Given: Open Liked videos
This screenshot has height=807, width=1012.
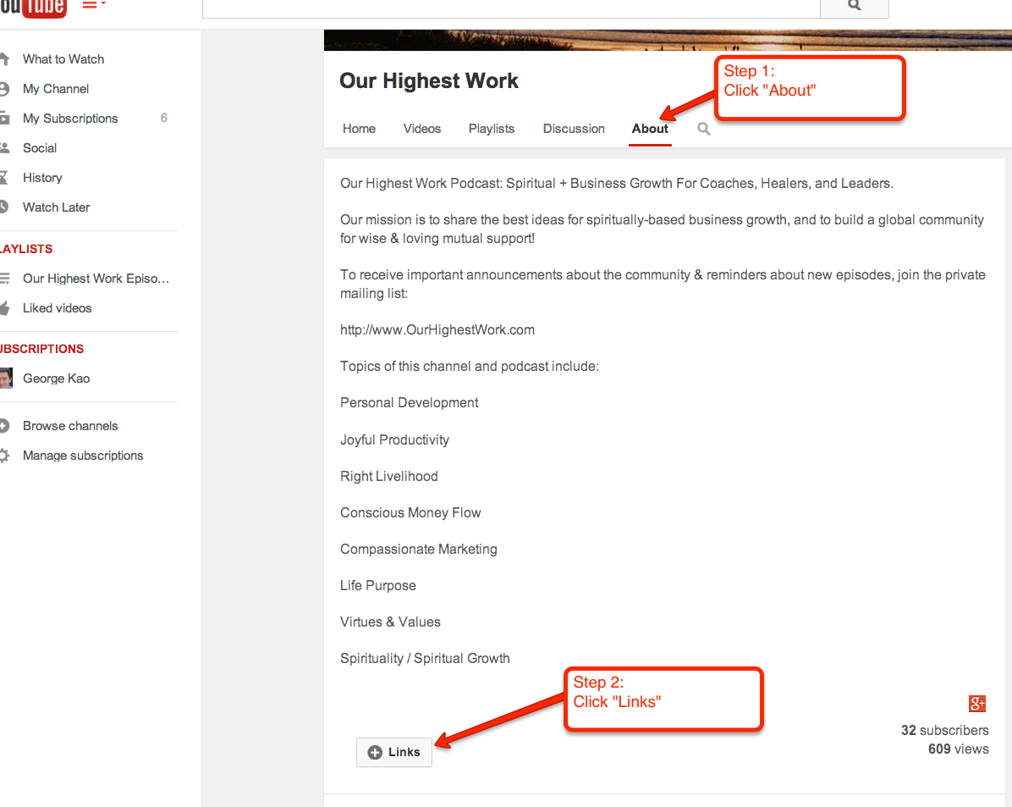Looking at the screenshot, I should coord(58,308).
